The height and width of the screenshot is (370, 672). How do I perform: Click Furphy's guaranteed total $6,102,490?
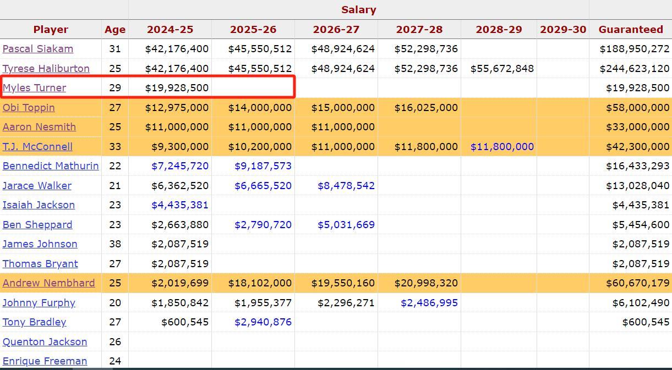pyautogui.click(x=641, y=303)
